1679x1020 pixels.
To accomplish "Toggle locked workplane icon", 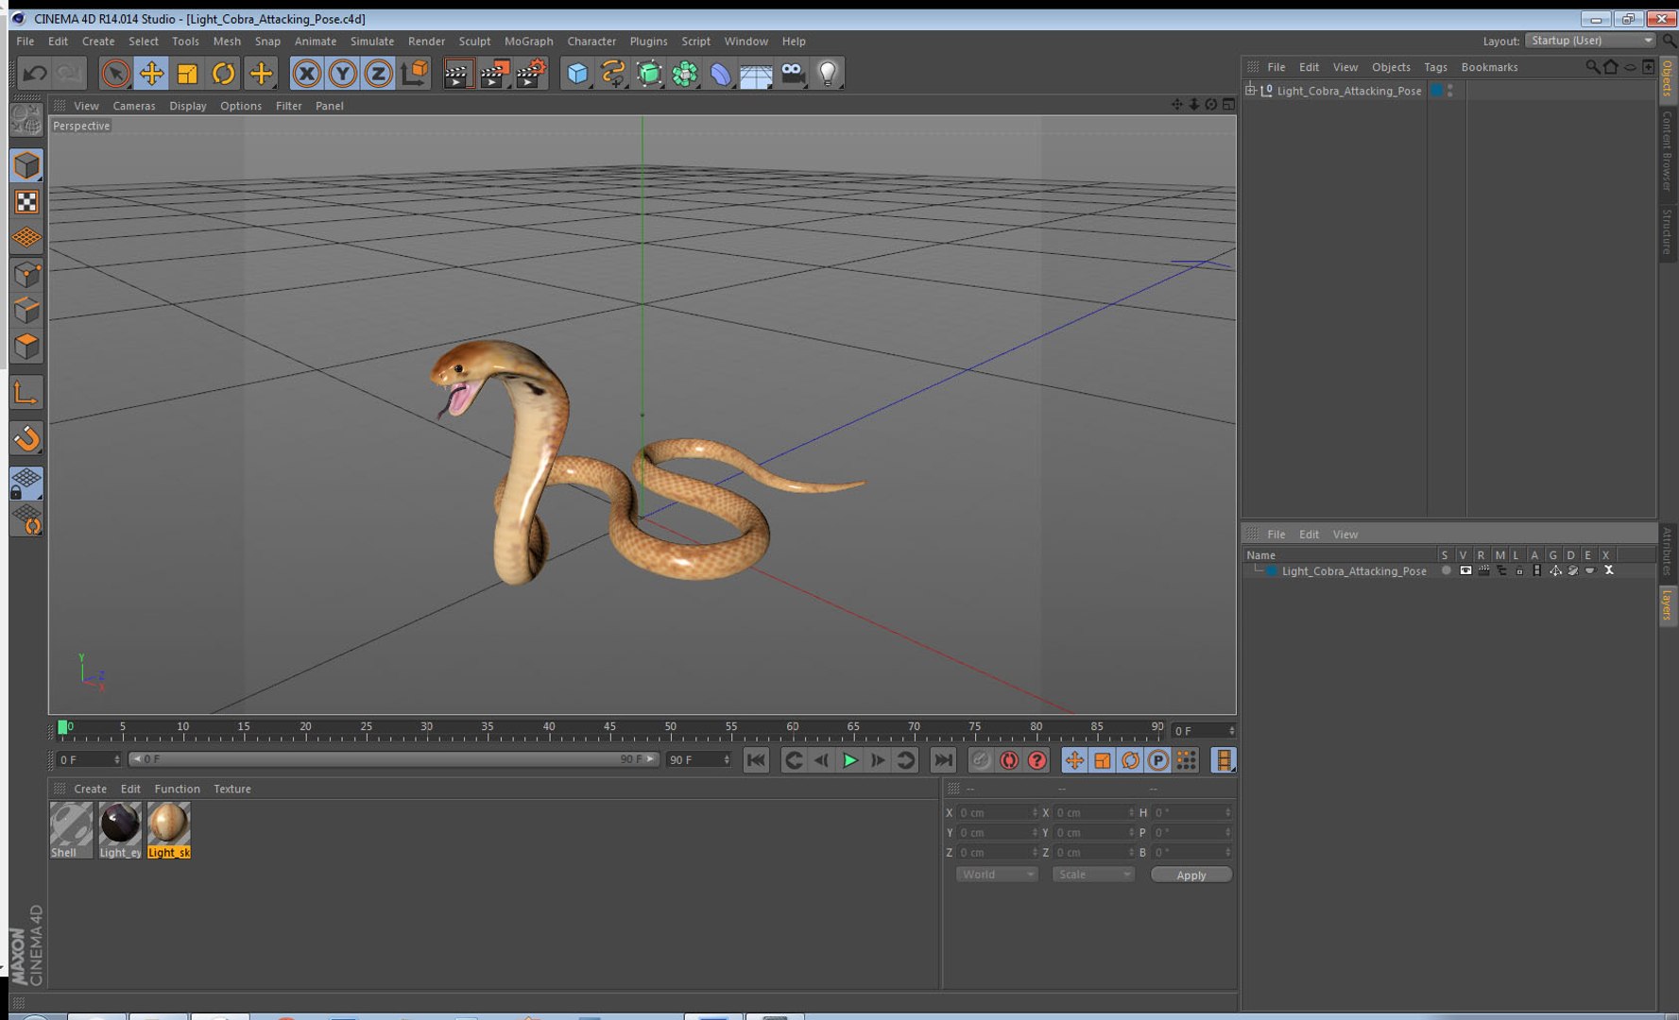I will 26,484.
